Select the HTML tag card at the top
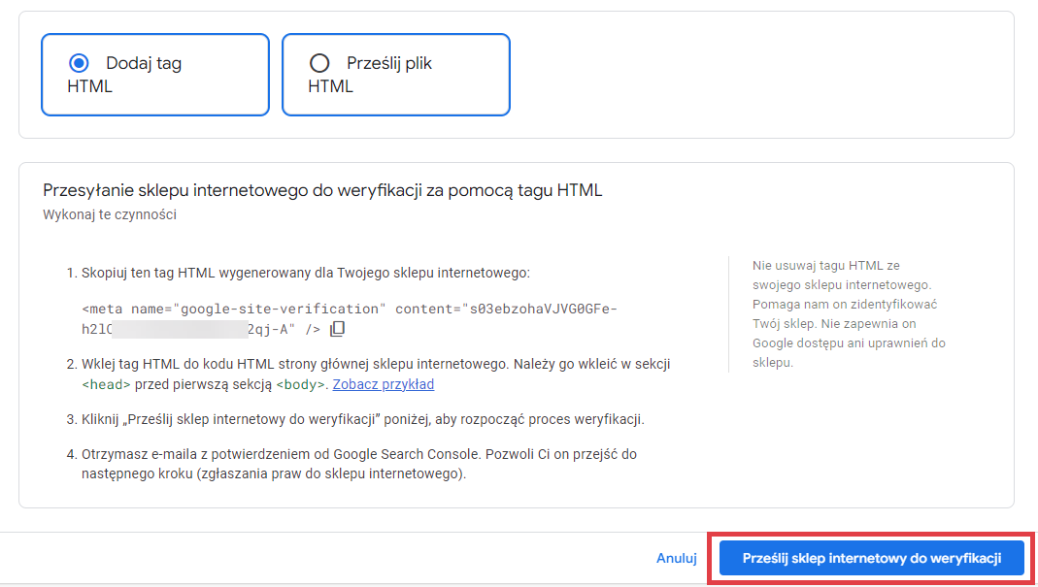 (x=154, y=74)
